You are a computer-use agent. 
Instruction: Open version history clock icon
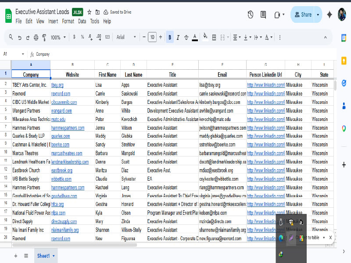(251, 15)
